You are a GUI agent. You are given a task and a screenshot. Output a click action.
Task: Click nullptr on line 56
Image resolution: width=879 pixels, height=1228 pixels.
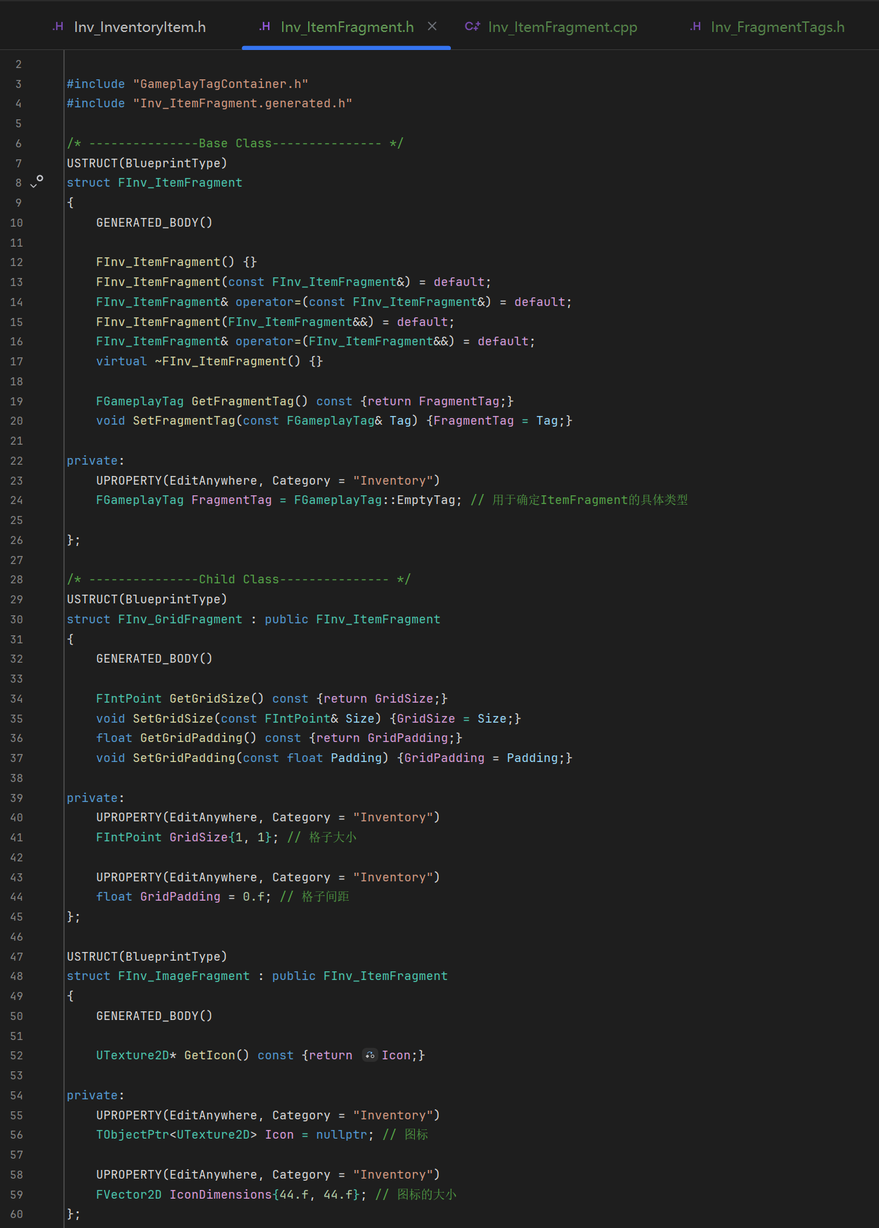click(x=341, y=1135)
